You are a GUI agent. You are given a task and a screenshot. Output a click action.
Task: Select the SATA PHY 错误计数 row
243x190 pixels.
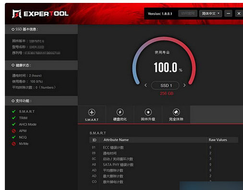point(164,165)
